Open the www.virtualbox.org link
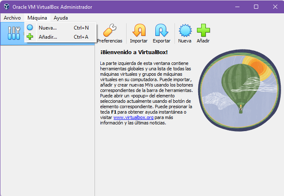Image resolution: width=284 pixels, height=196 pixels. click(134, 117)
